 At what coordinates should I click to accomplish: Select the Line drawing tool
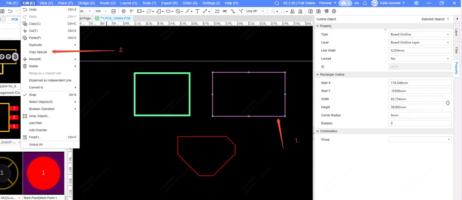(x=187, y=11)
